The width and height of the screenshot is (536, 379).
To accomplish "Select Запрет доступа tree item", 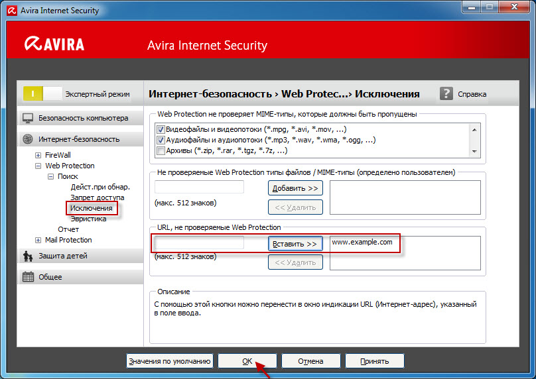I will tap(98, 197).
